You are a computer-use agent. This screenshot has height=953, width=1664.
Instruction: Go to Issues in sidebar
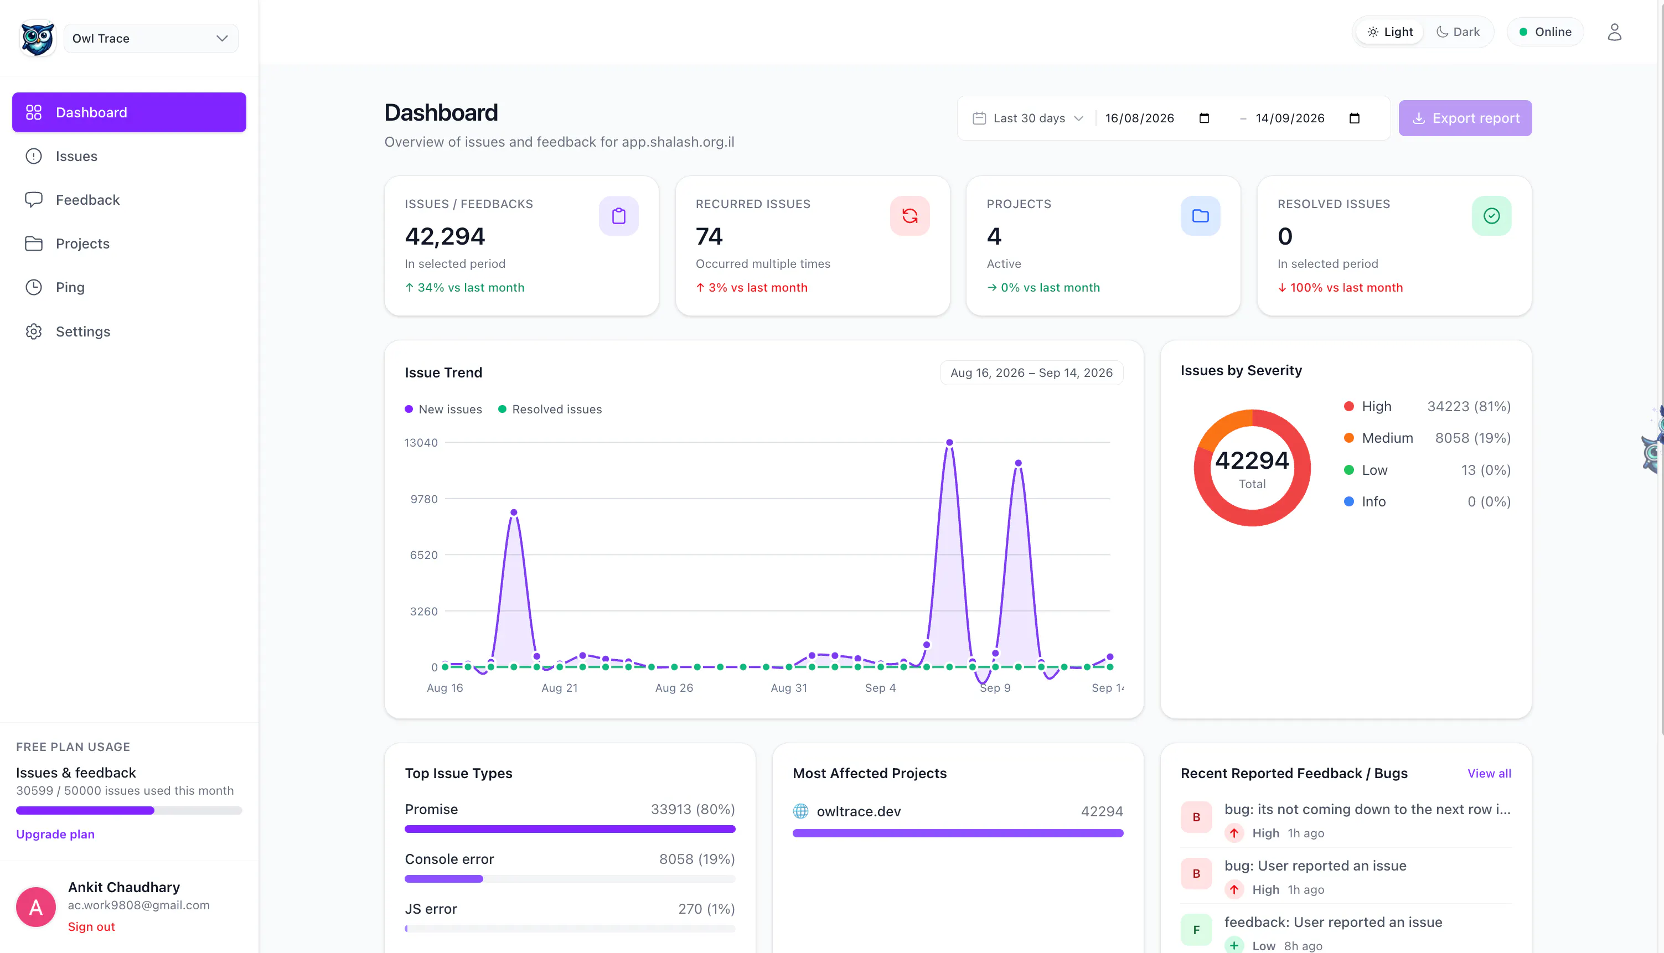129,157
